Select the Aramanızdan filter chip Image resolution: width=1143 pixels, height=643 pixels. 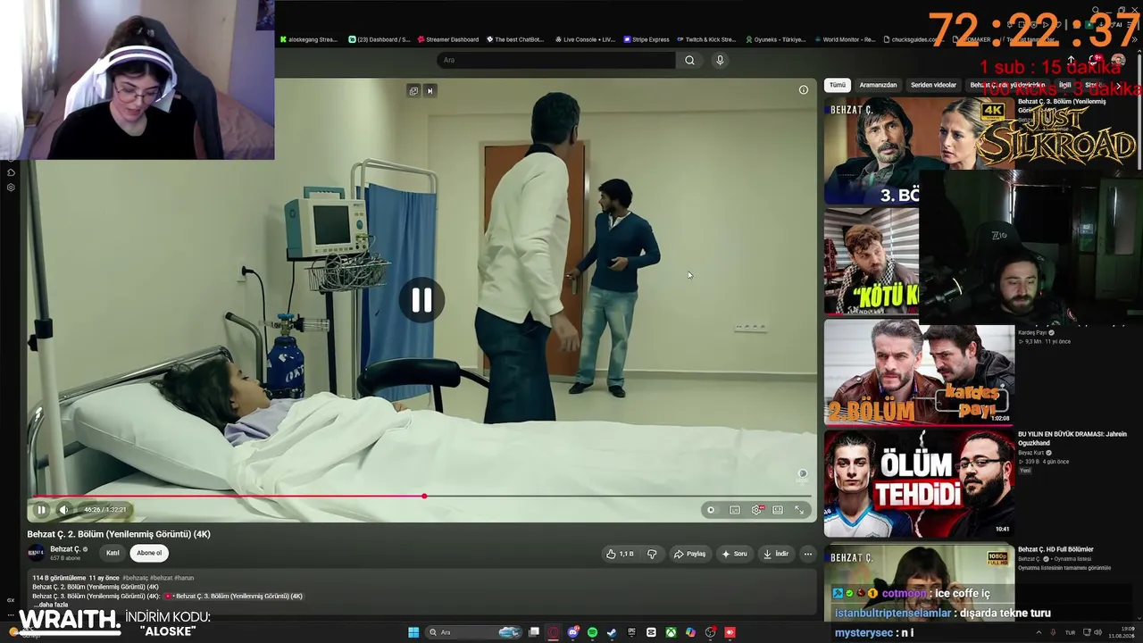click(x=878, y=85)
